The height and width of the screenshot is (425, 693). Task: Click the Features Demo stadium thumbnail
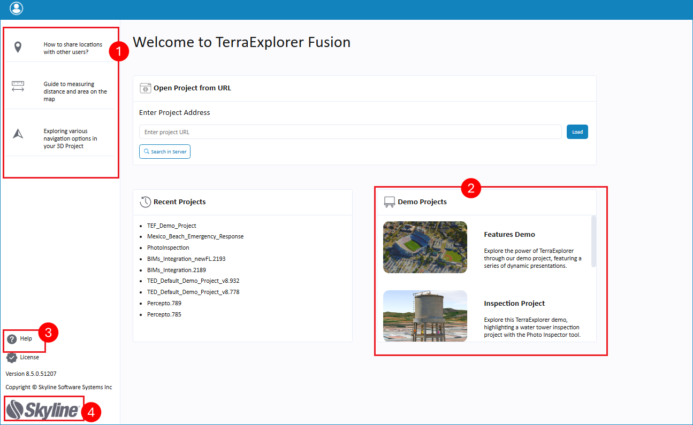click(x=425, y=248)
